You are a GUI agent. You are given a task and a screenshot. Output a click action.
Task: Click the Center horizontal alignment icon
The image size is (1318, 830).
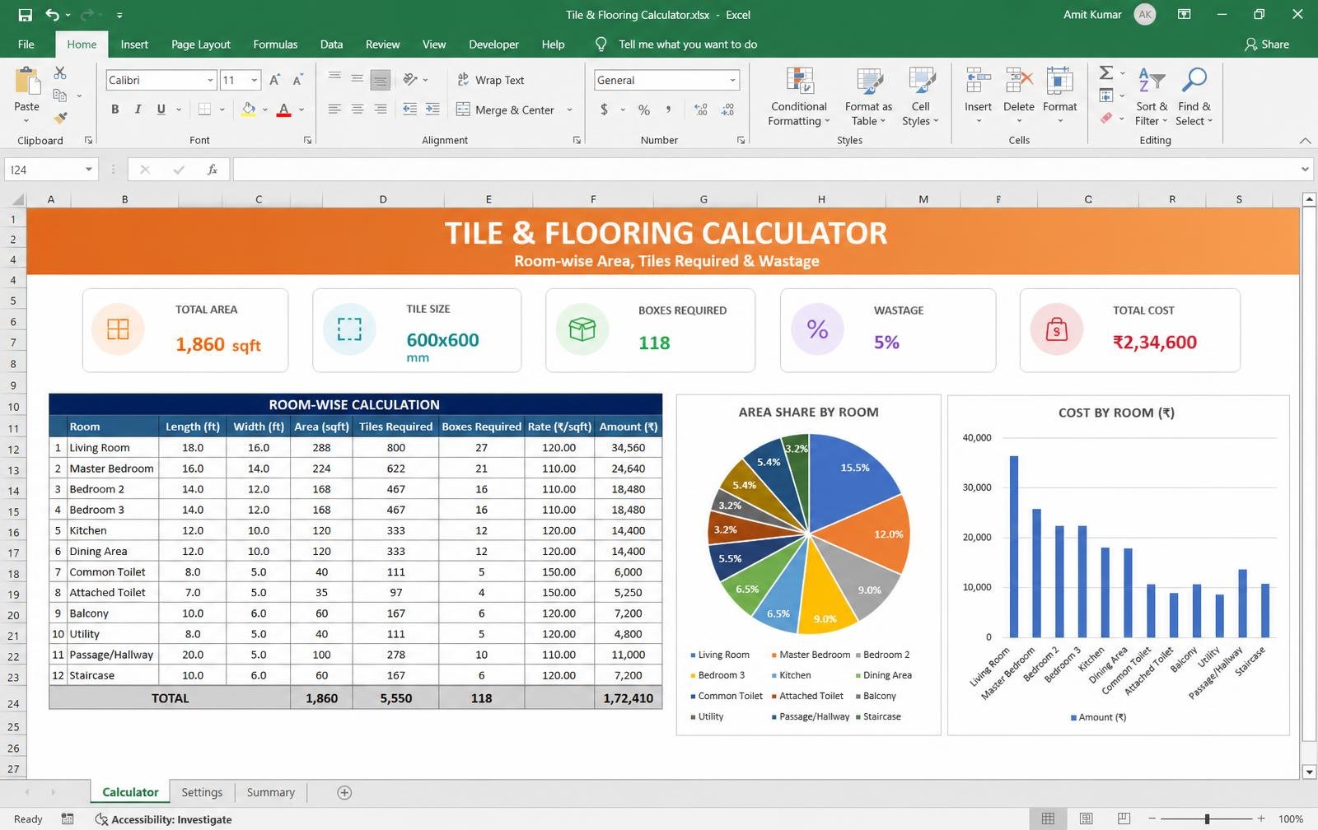[358, 109]
